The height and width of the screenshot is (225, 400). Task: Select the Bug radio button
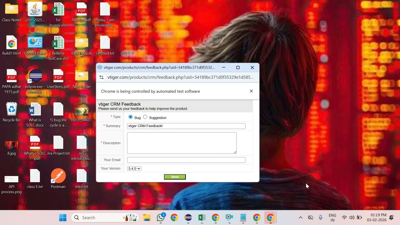[131, 117]
